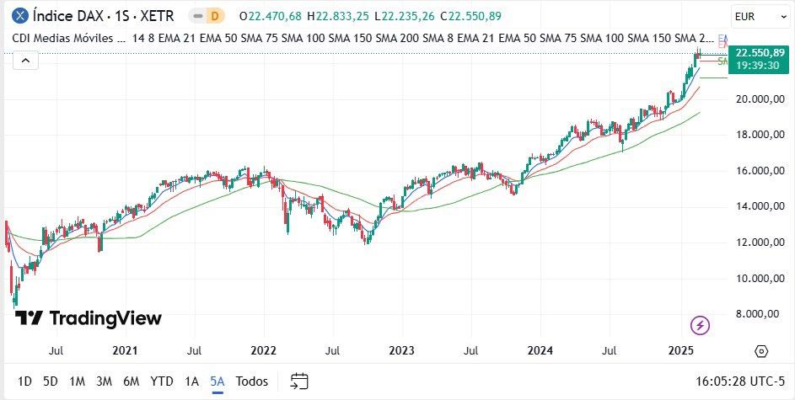This screenshot has width=795, height=400.
Task: Select the 5D time range
Action: [51, 381]
